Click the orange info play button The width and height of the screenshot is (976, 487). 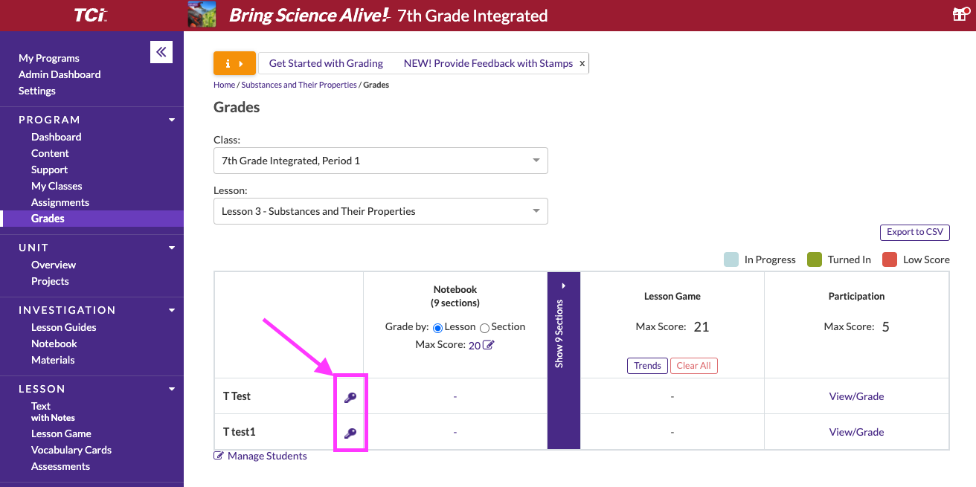click(234, 63)
